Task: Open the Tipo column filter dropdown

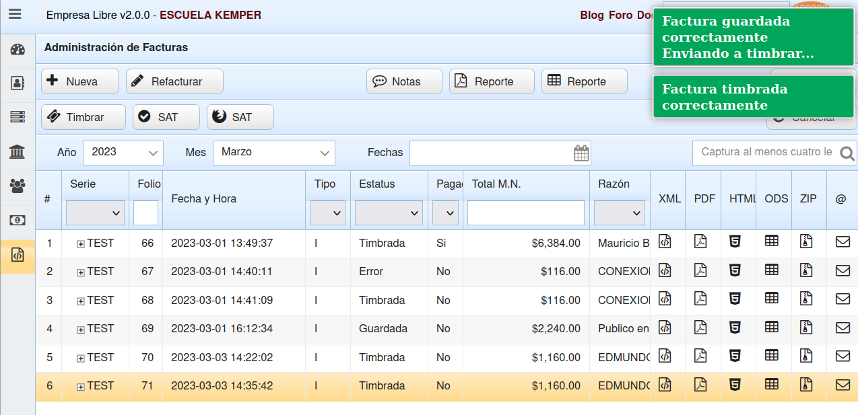Action: (x=328, y=213)
